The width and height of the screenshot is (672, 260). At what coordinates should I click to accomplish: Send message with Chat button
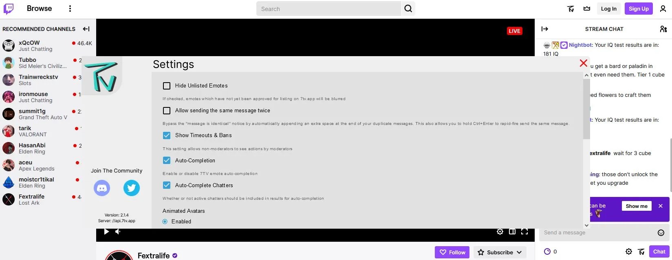(659, 251)
